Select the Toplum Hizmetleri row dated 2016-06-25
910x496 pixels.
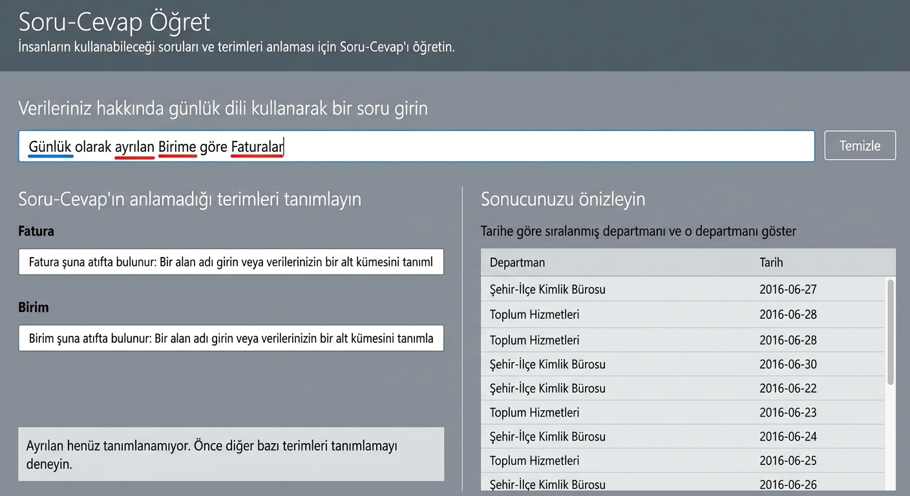[646, 460]
